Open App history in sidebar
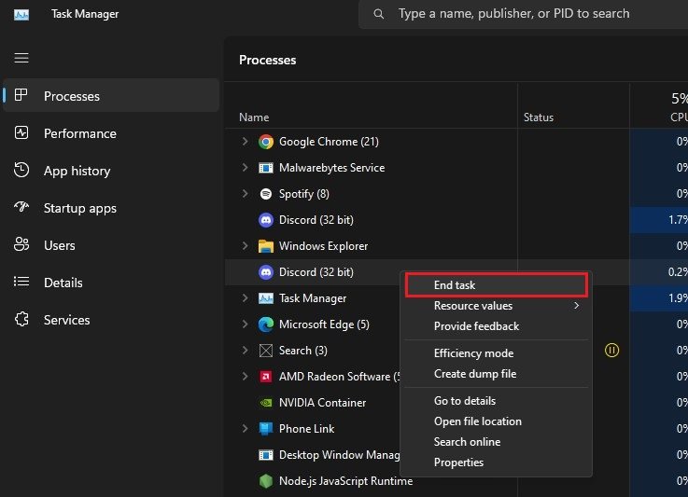This screenshot has height=497, width=688. coord(77,171)
